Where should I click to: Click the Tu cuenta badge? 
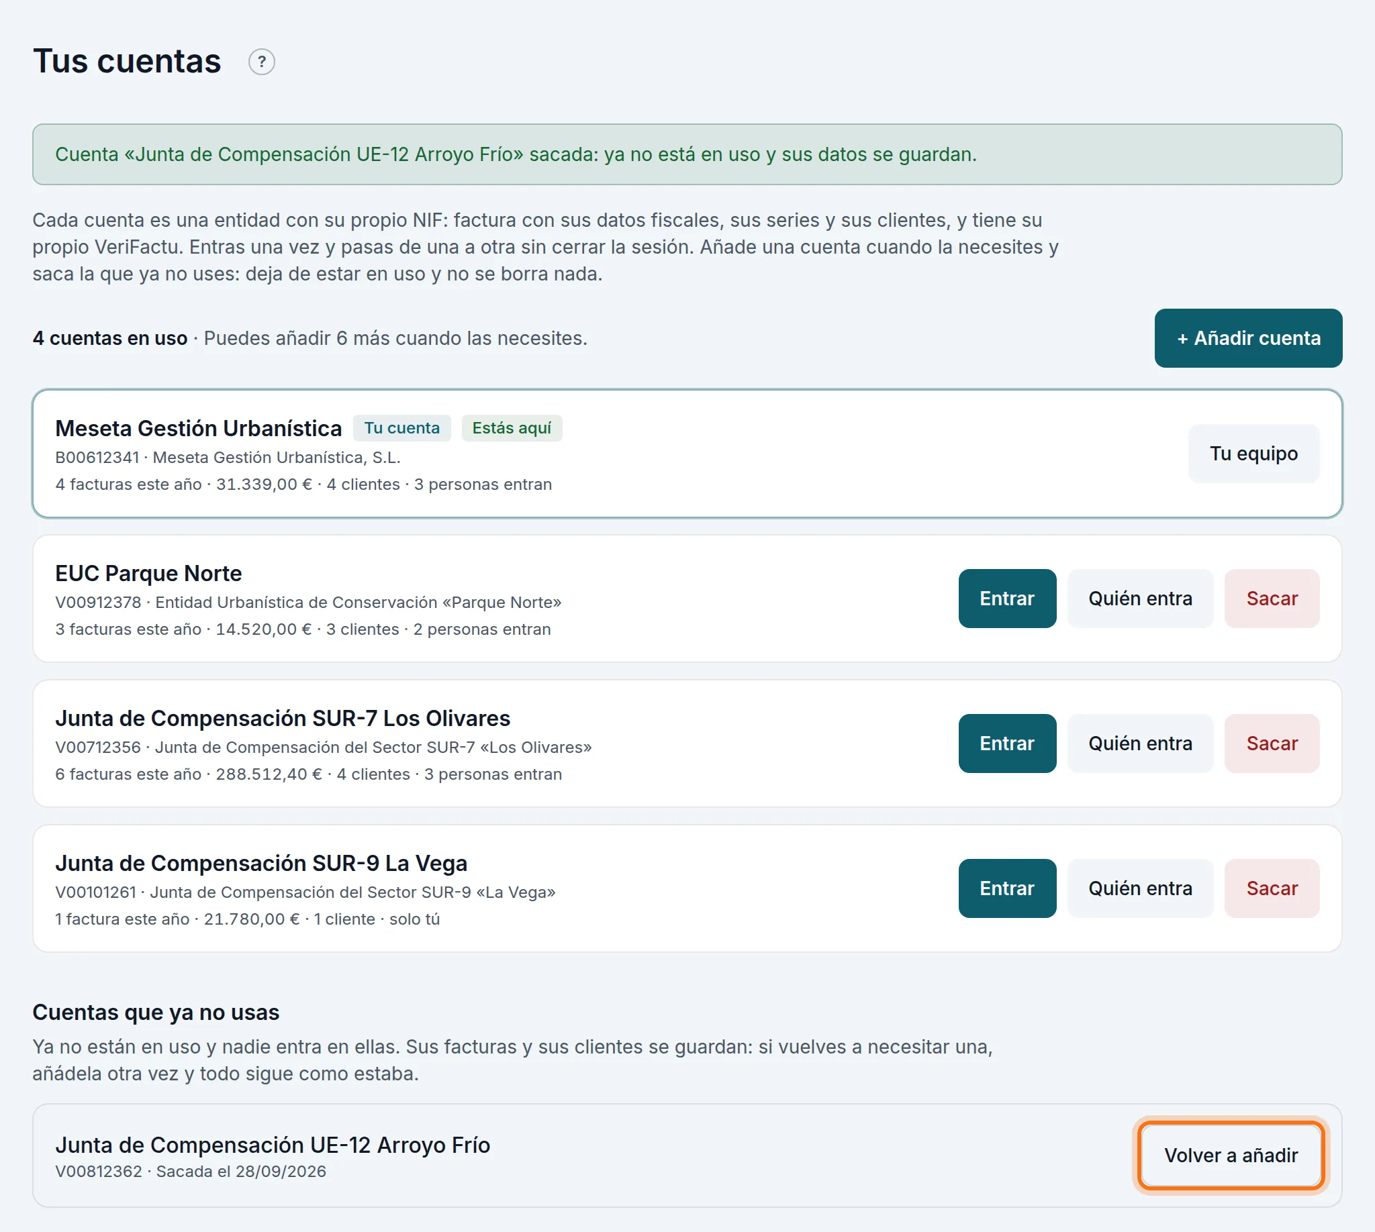(401, 428)
